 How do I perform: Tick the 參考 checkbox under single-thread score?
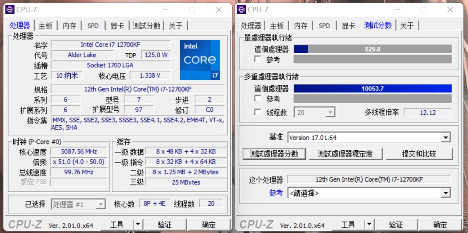pos(258,59)
